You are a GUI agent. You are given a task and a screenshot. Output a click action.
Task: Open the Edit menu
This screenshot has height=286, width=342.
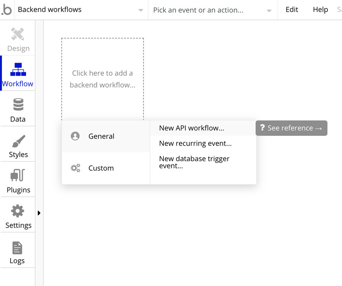tap(292, 10)
